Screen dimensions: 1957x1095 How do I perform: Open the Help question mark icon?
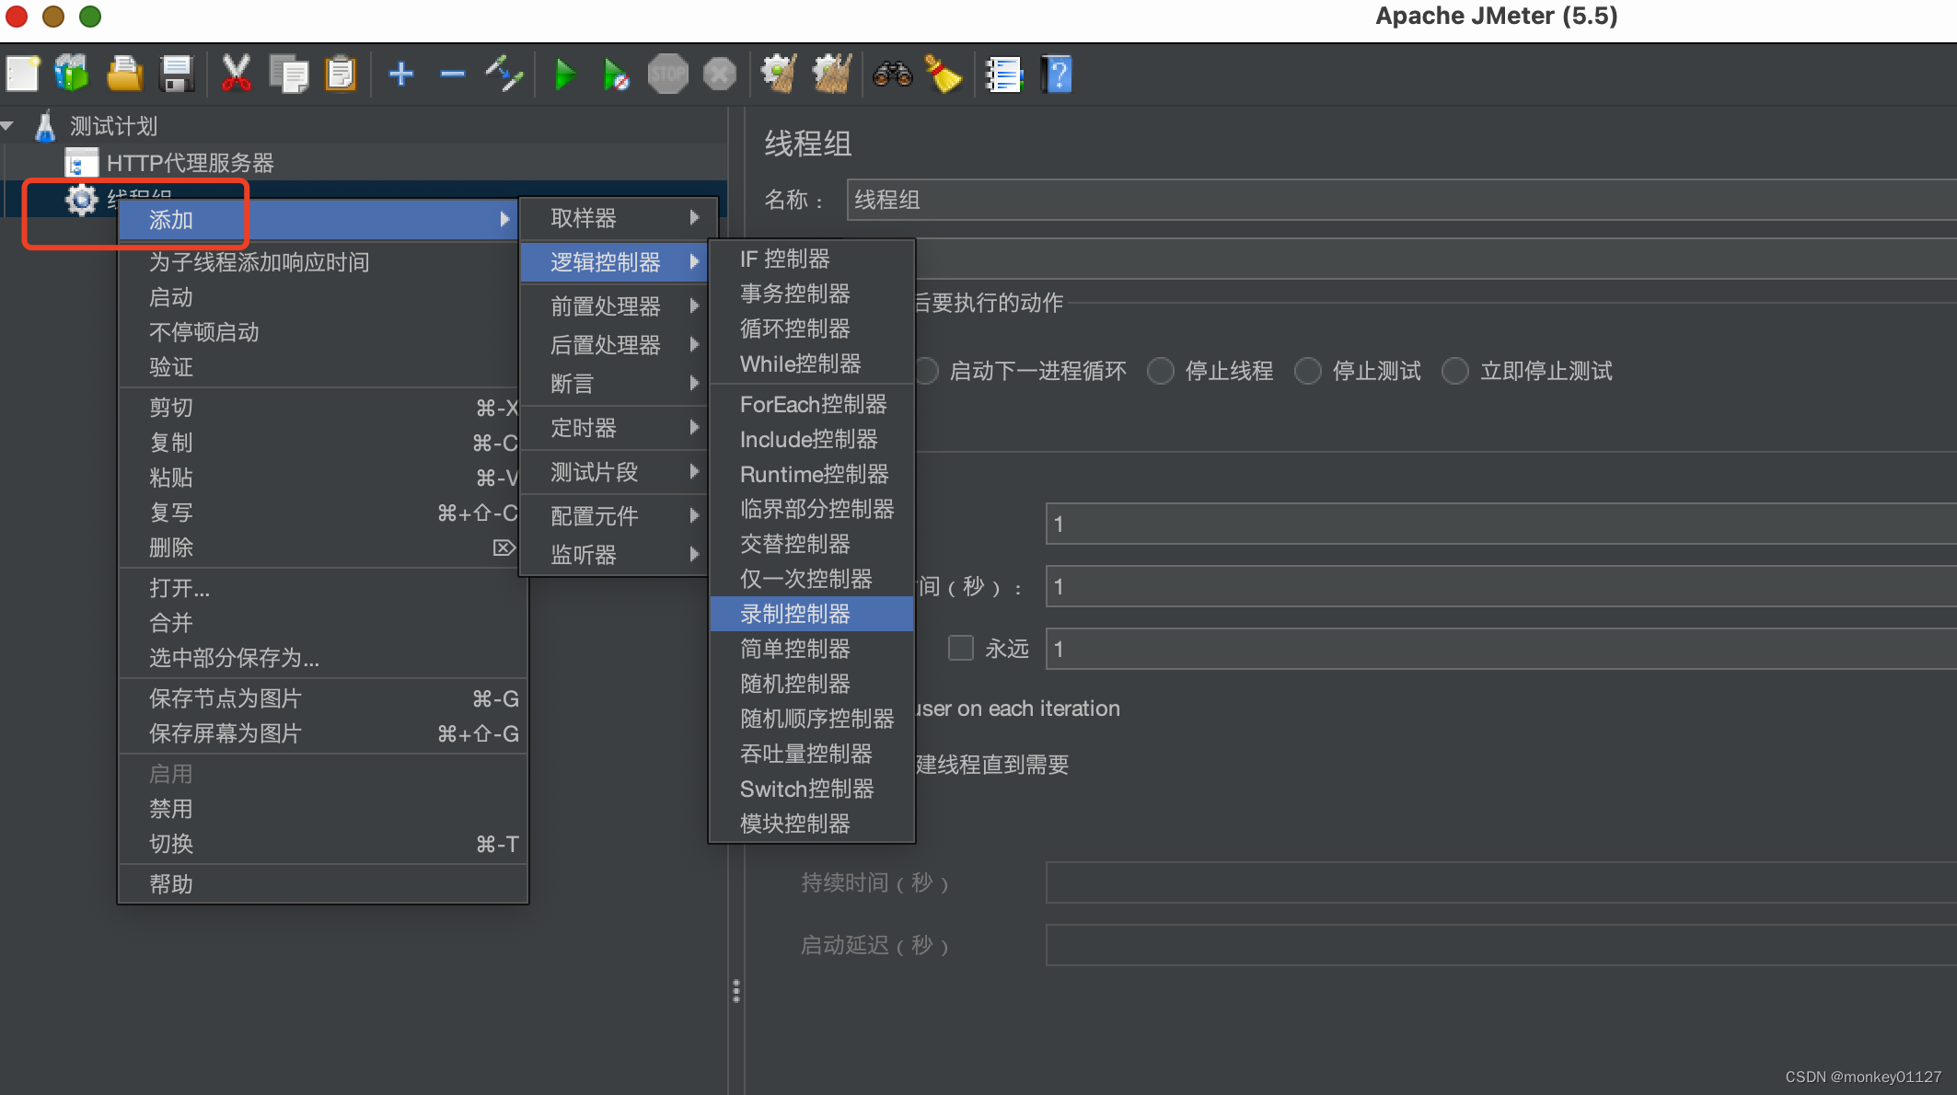click(1057, 74)
